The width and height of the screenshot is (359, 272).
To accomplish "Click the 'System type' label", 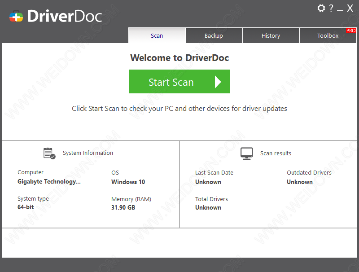I will (x=33, y=199).
